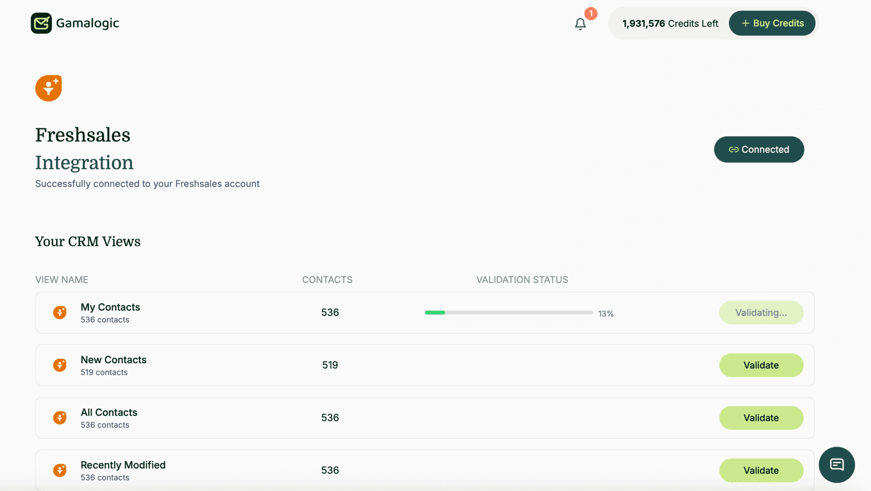Click the CONTACTS column header
Screen dimensions: 871x491
point(327,280)
